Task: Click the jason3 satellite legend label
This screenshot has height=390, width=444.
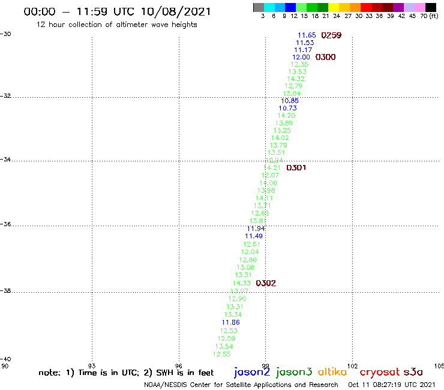Action: point(293,372)
